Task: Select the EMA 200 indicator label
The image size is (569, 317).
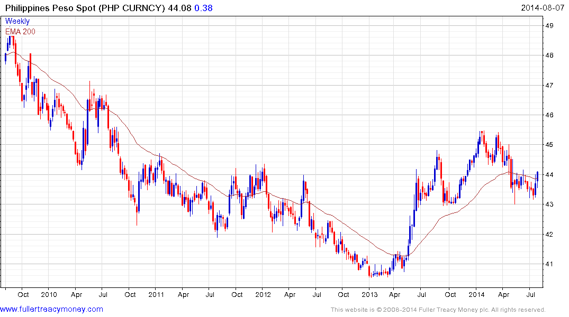Action: click(20, 32)
